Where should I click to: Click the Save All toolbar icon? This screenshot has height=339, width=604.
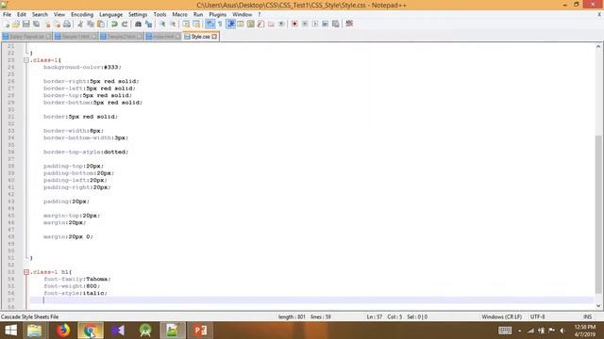coord(36,24)
